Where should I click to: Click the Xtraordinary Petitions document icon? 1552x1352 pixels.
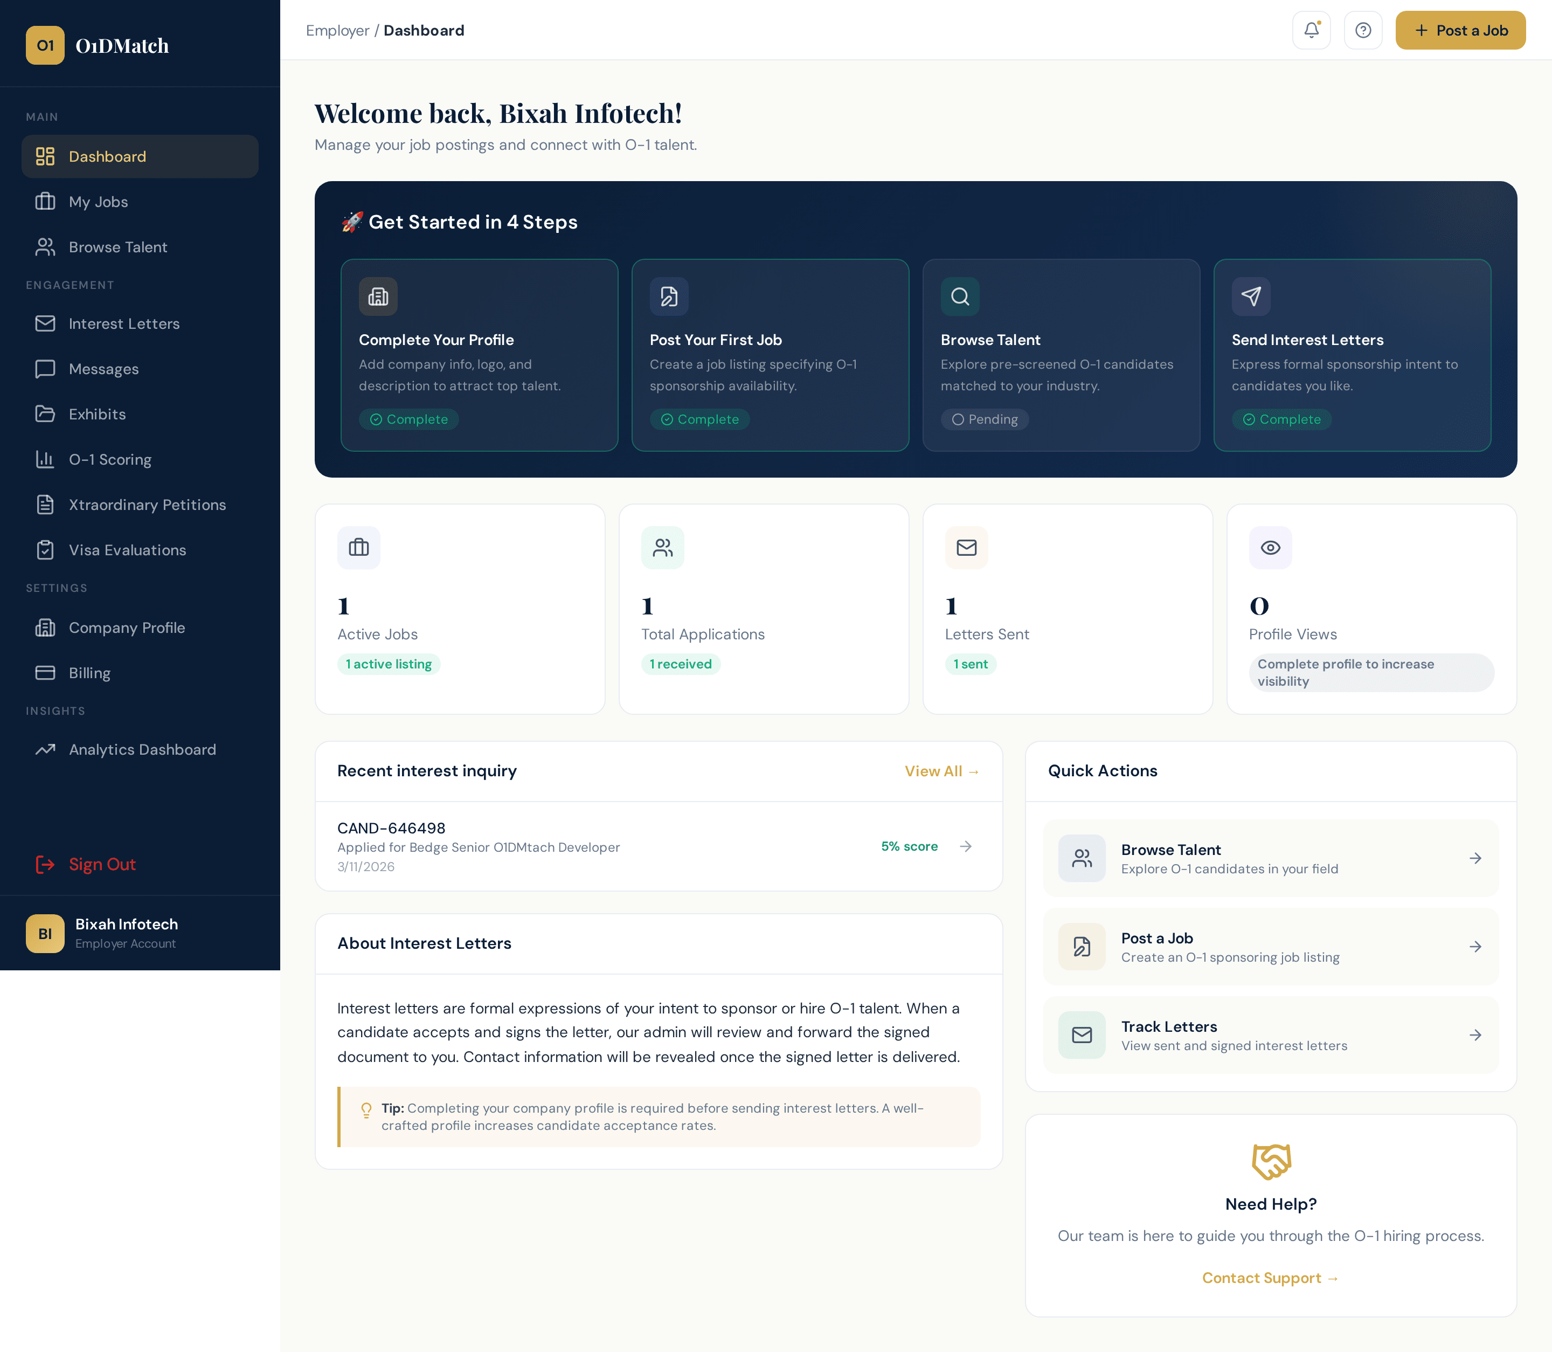45,505
